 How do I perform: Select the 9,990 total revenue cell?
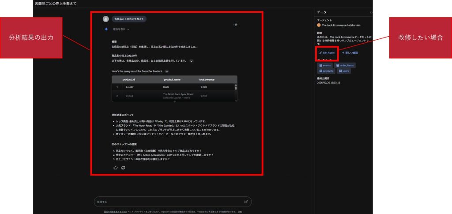[x=203, y=87]
